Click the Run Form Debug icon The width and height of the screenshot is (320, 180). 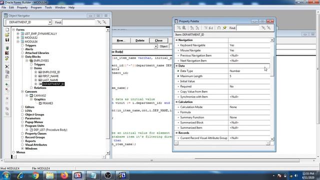[x=7, y=53]
